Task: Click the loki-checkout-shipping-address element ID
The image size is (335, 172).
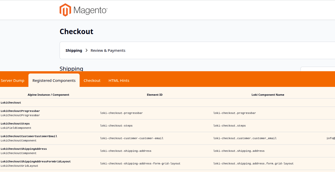Action: (x=126, y=151)
